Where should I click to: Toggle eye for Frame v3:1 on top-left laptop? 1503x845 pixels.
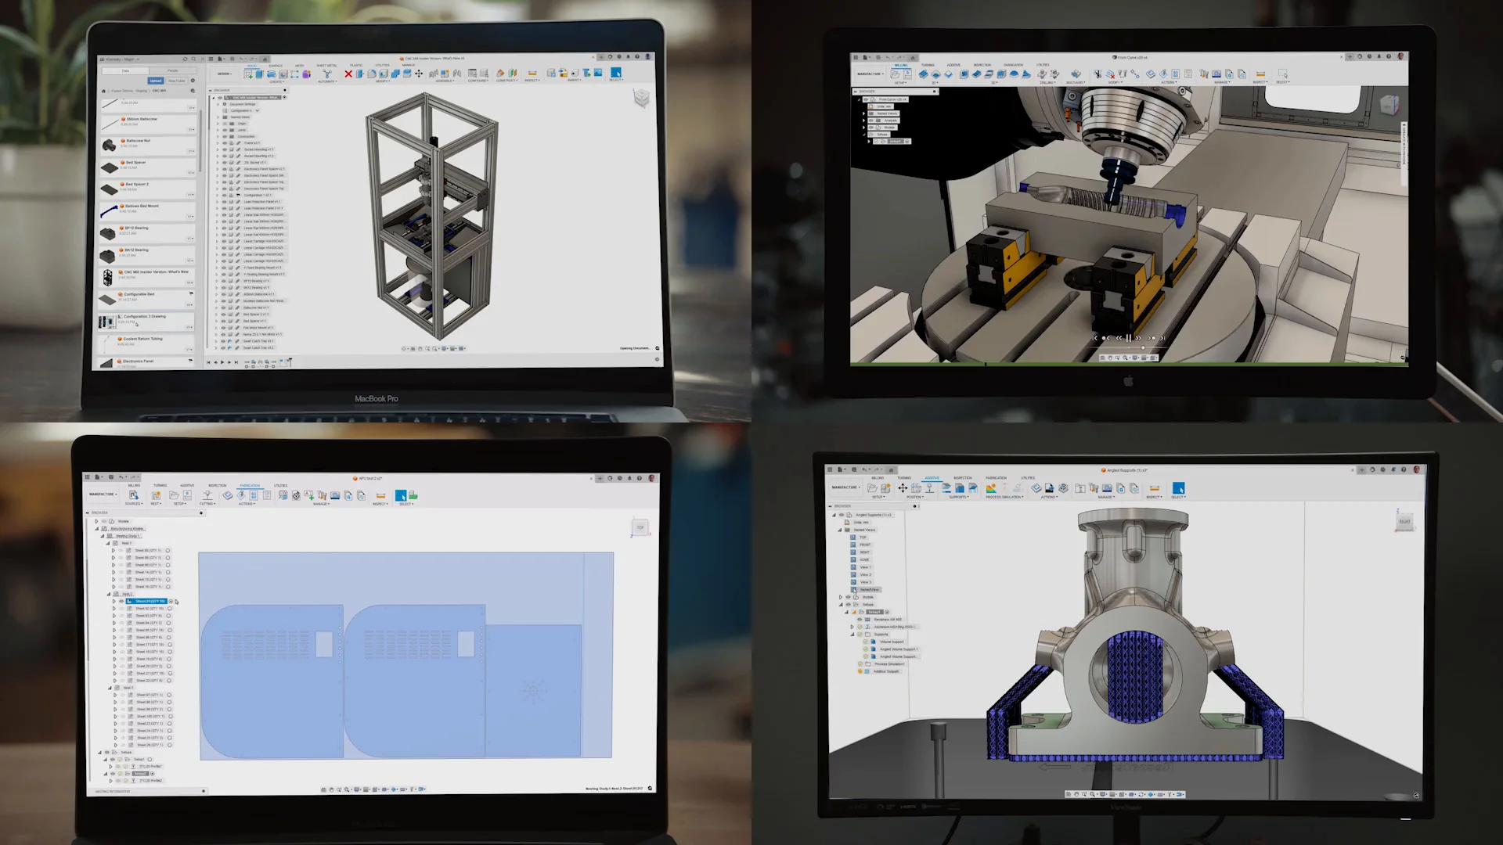[225, 143]
